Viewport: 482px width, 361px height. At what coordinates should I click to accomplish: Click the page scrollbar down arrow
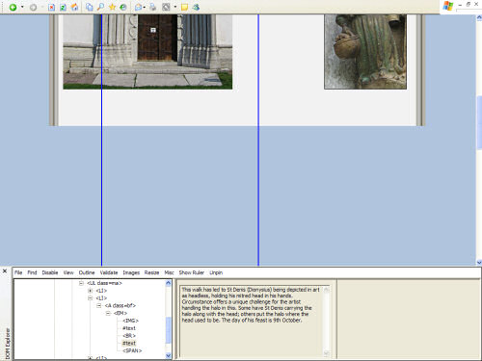click(479, 262)
